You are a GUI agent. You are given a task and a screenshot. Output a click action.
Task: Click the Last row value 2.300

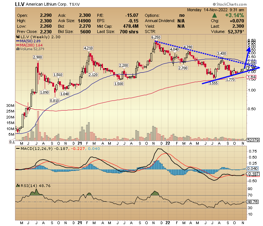238,26
